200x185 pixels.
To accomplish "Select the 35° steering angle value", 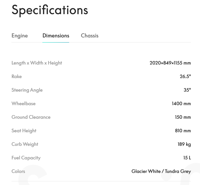I will (x=187, y=90).
